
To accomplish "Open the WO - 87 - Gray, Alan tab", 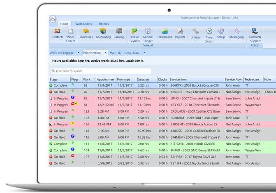I will (x=124, y=53).
